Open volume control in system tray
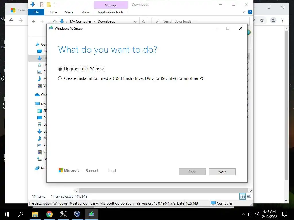 257,214
